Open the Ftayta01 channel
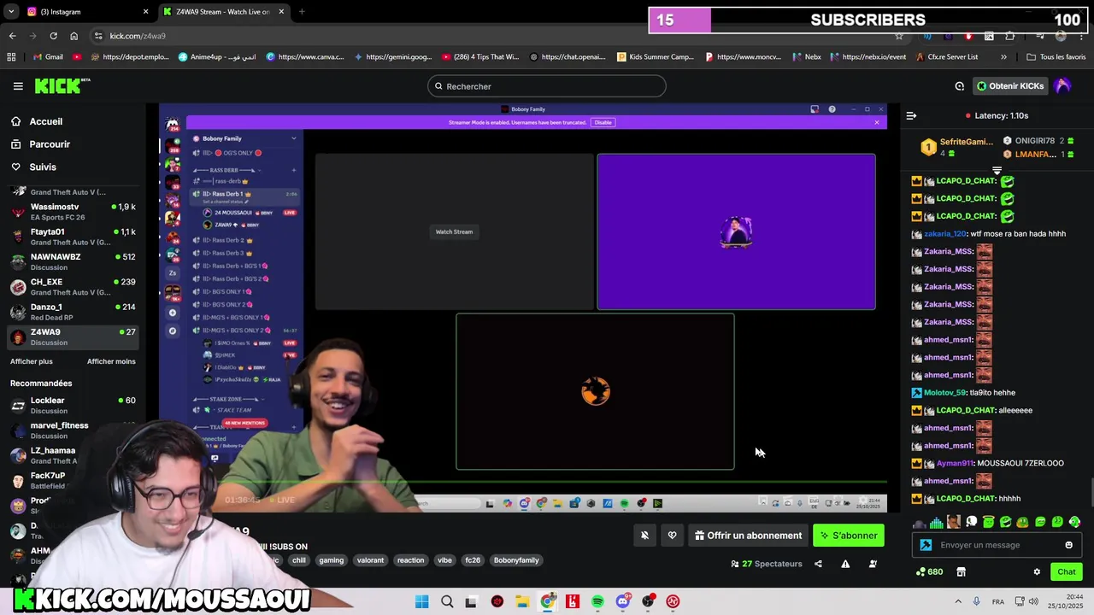Image resolution: width=1094 pixels, height=615 pixels. point(73,237)
